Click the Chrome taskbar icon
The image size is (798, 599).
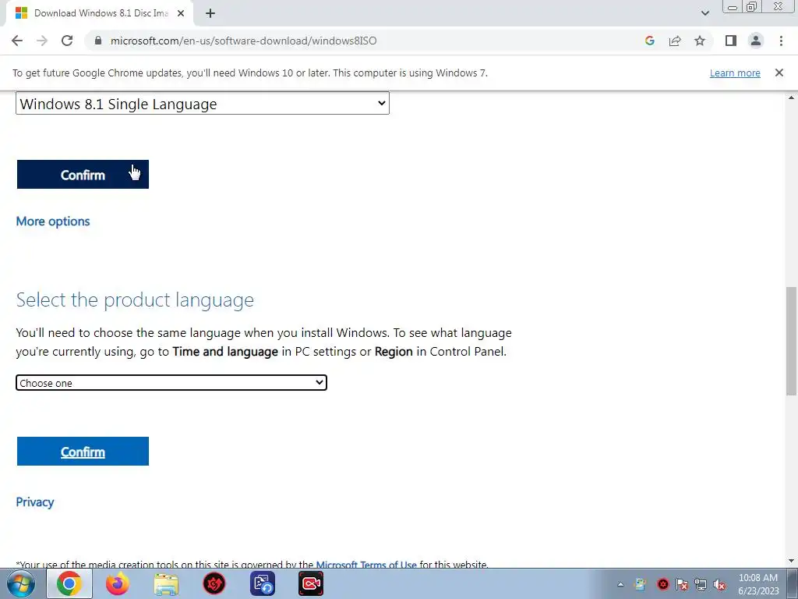[69, 583]
